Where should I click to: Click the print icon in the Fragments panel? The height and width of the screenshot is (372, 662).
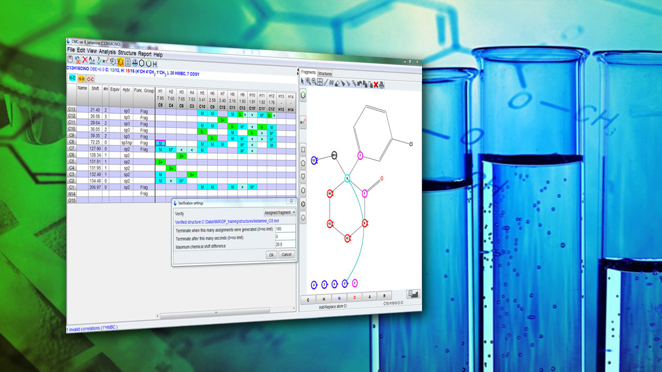382,85
